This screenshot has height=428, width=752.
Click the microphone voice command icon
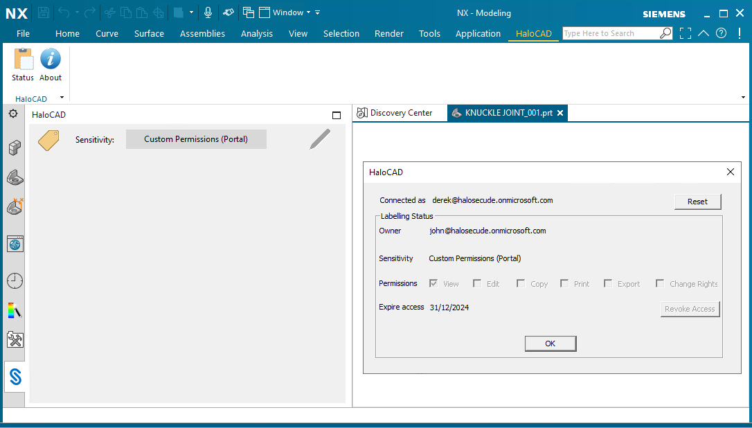pos(208,12)
